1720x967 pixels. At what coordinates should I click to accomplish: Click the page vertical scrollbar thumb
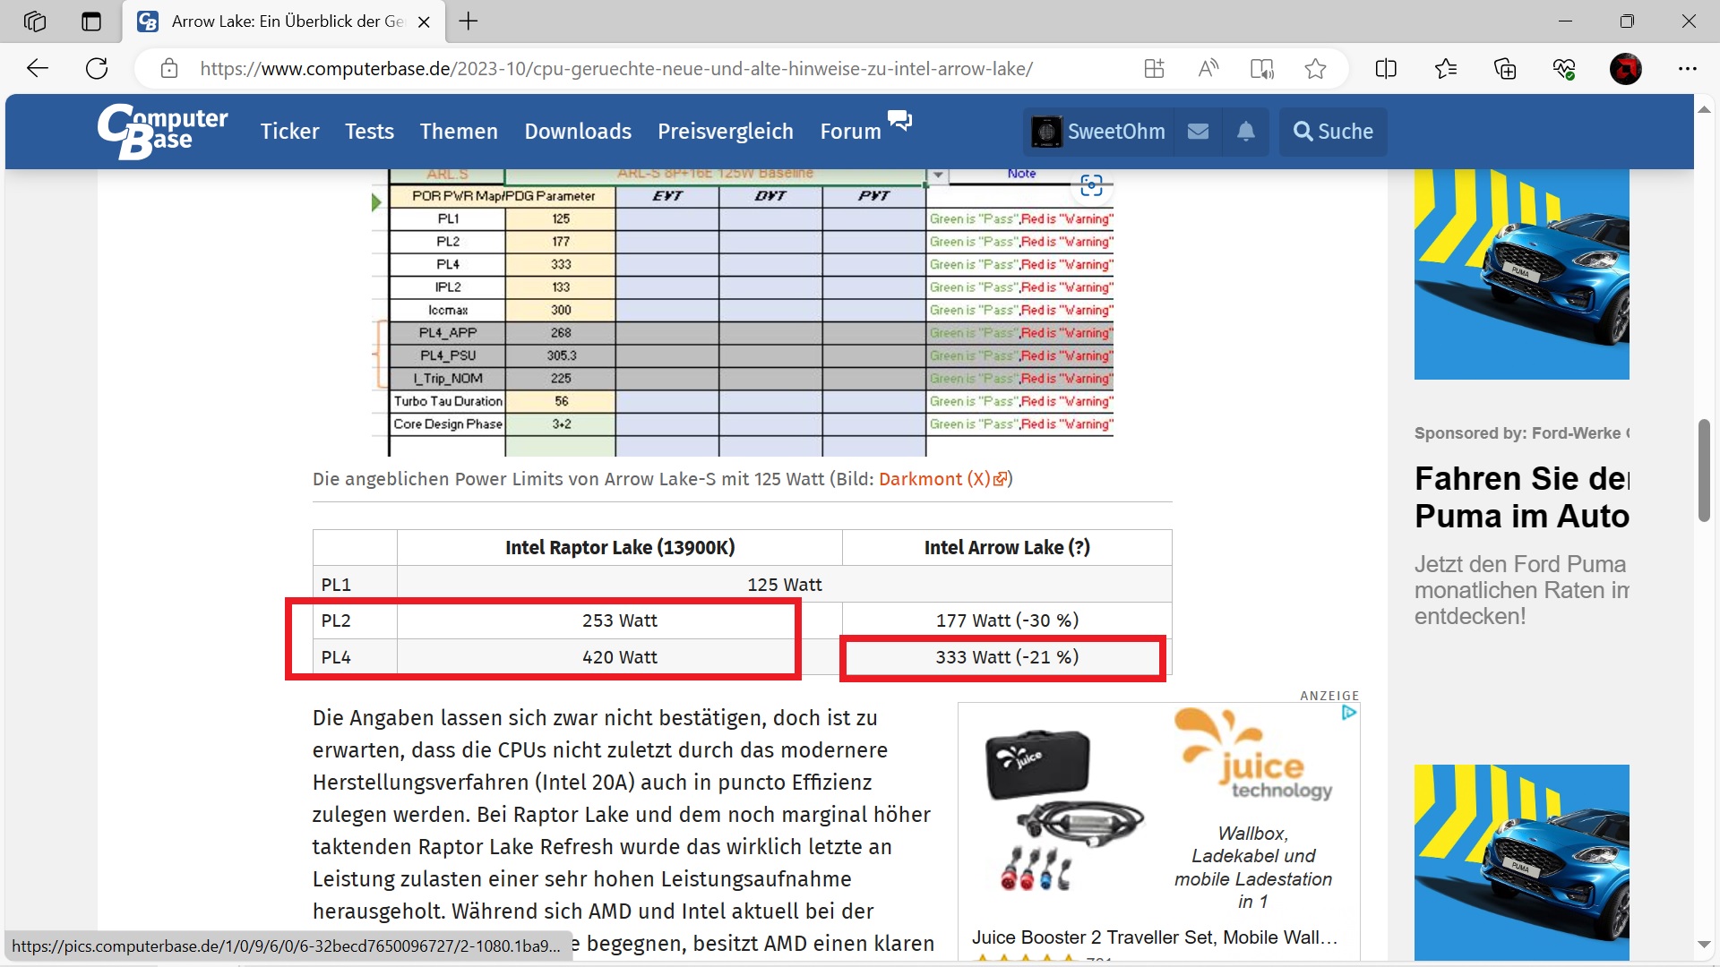[x=1704, y=470]
